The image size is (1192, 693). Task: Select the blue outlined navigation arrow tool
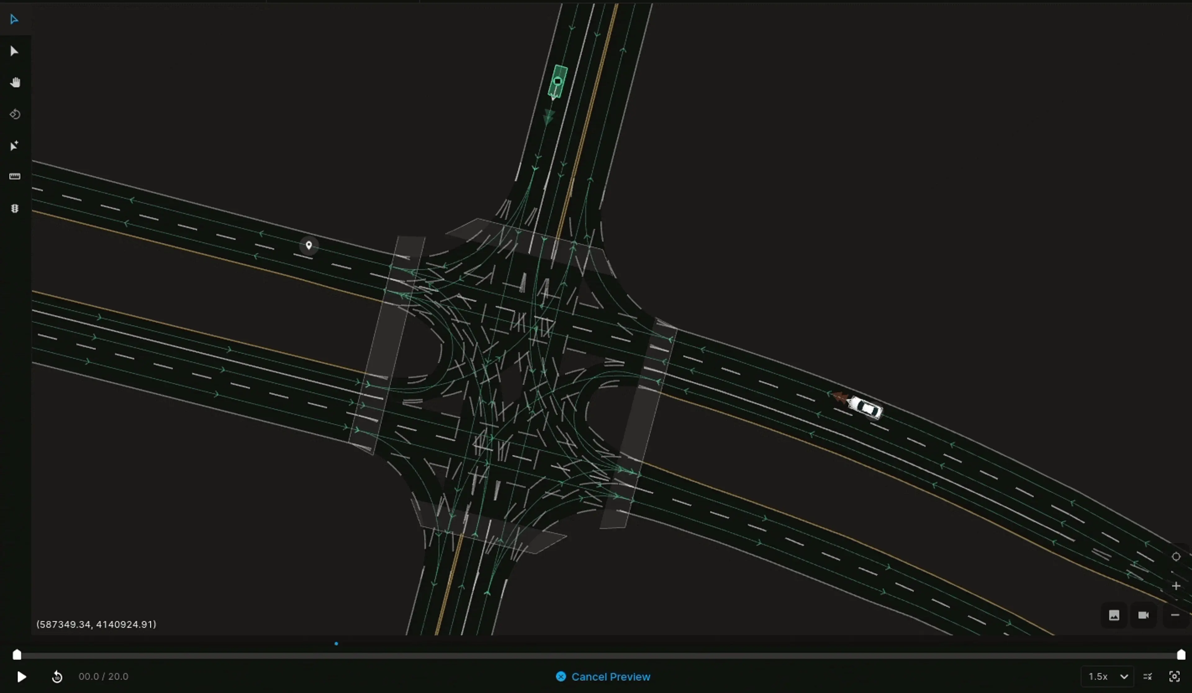tap(14, 19)
